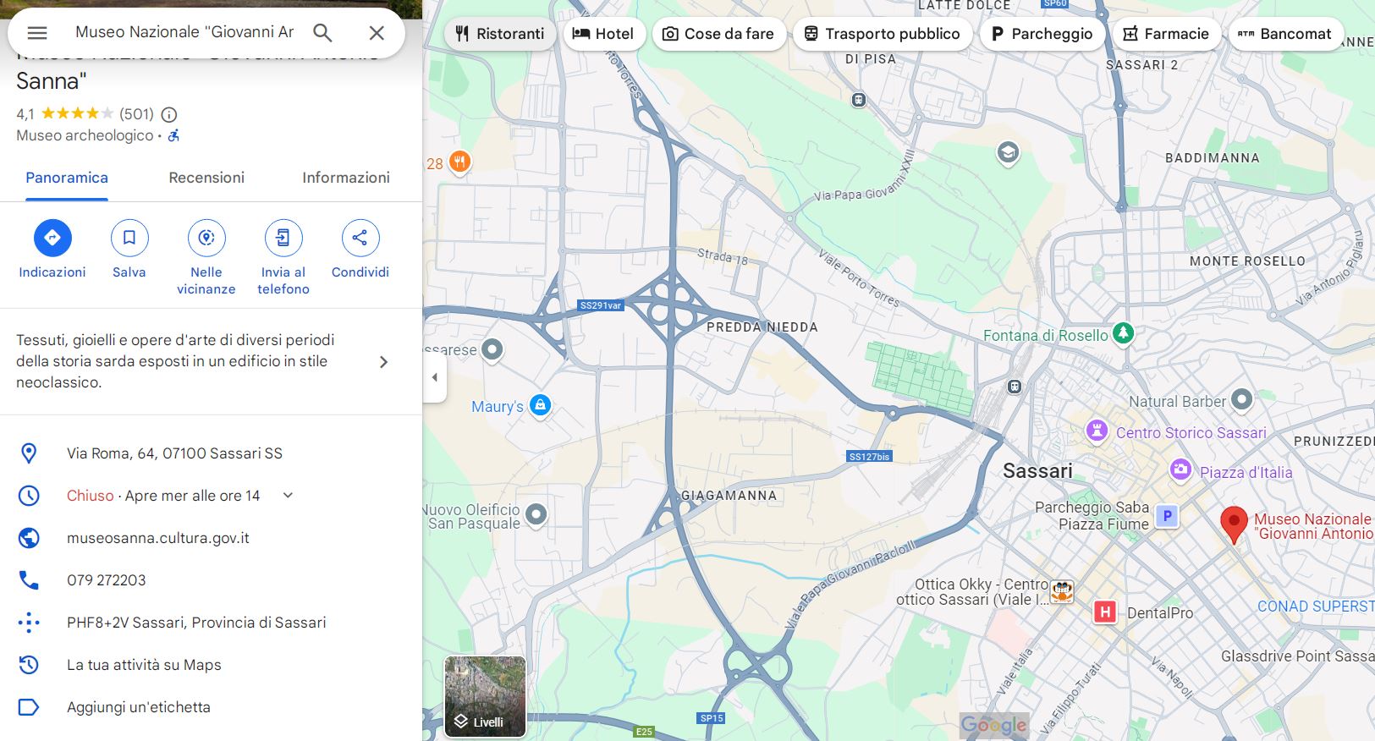Click the globe website icon

click(29, 538)
